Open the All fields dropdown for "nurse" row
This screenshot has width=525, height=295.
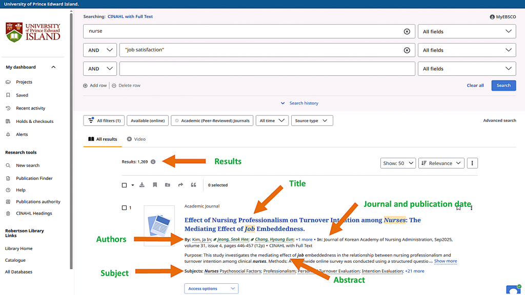point(467,31)
